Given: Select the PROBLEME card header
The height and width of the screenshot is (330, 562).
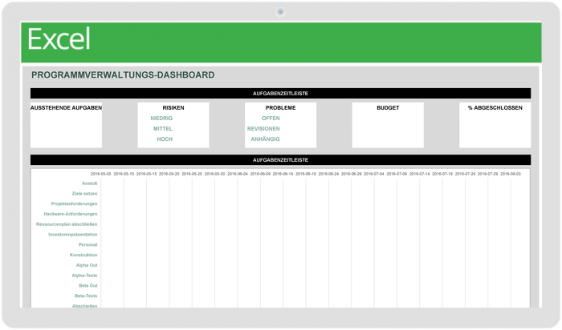Looking at the screenshot, I should pyautogui.click(x=281, y=107).
